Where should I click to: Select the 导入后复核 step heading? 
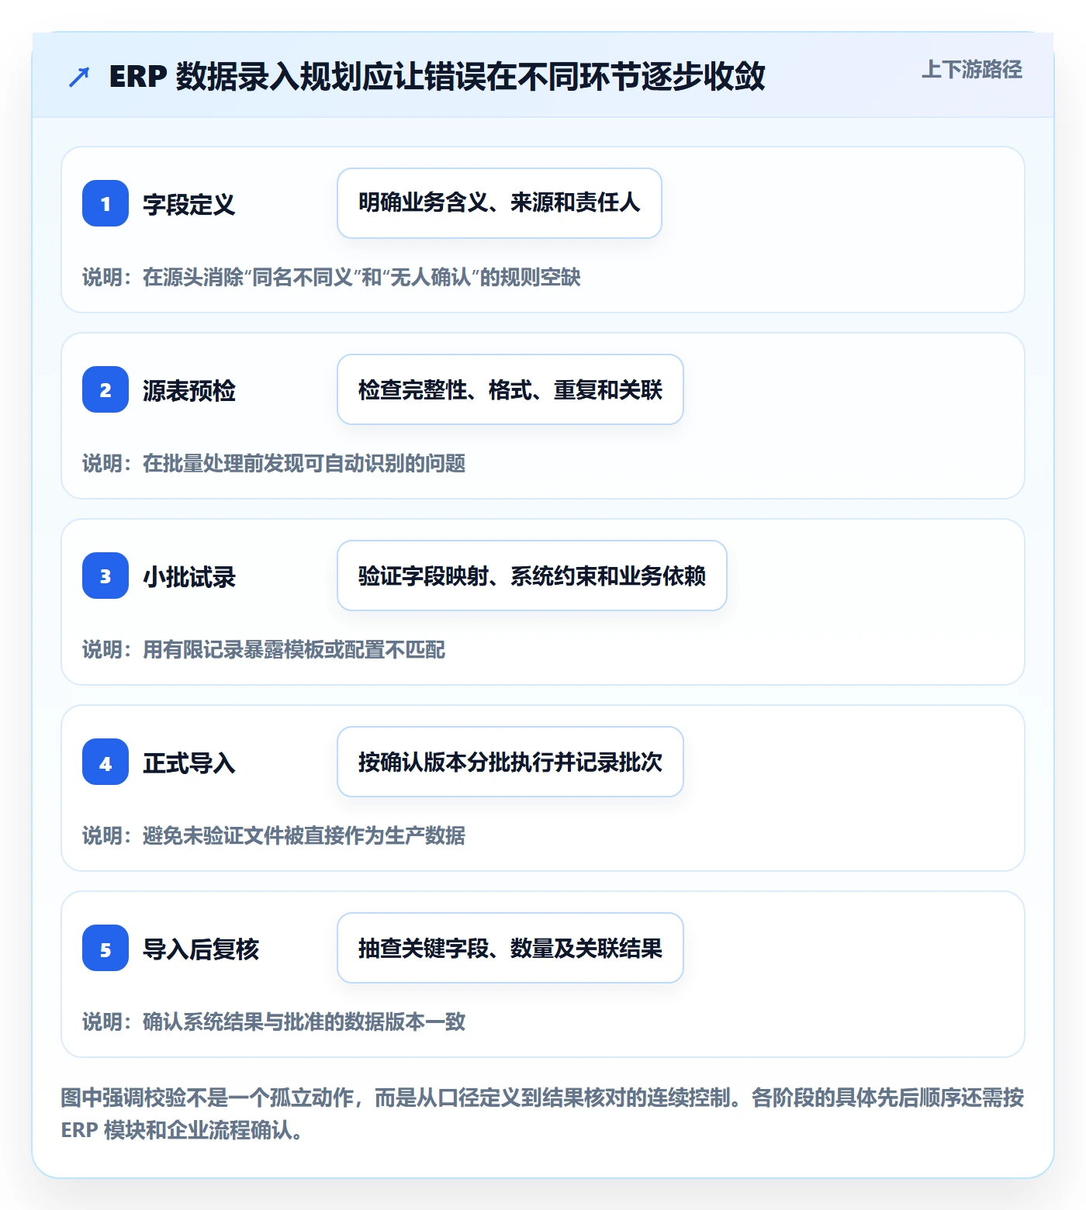click(200, 949)
